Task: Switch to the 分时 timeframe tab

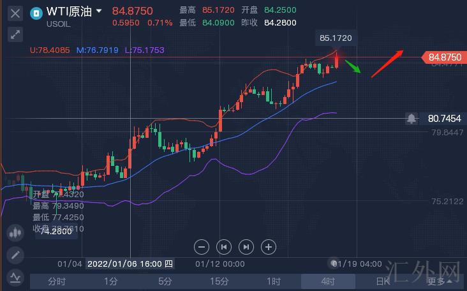Action: (x=57, y=281)
